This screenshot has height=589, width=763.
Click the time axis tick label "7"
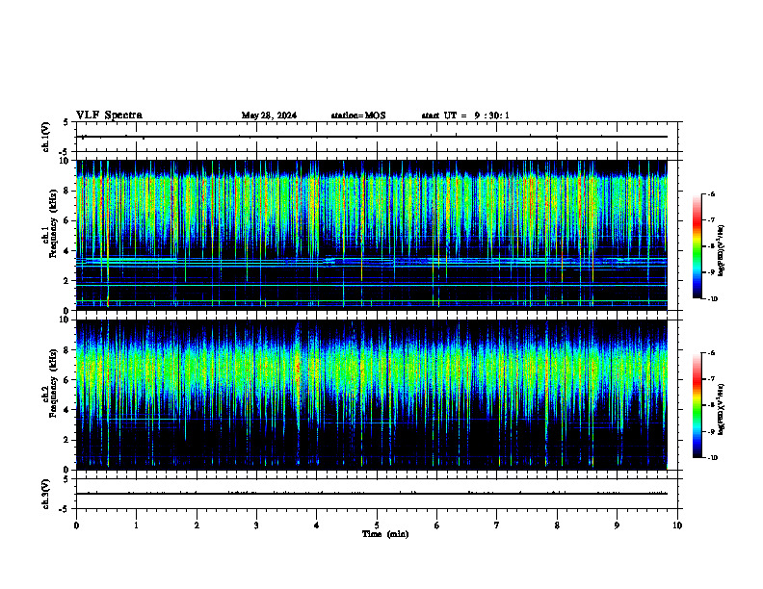pyautogui.click(x=497, y=525)
